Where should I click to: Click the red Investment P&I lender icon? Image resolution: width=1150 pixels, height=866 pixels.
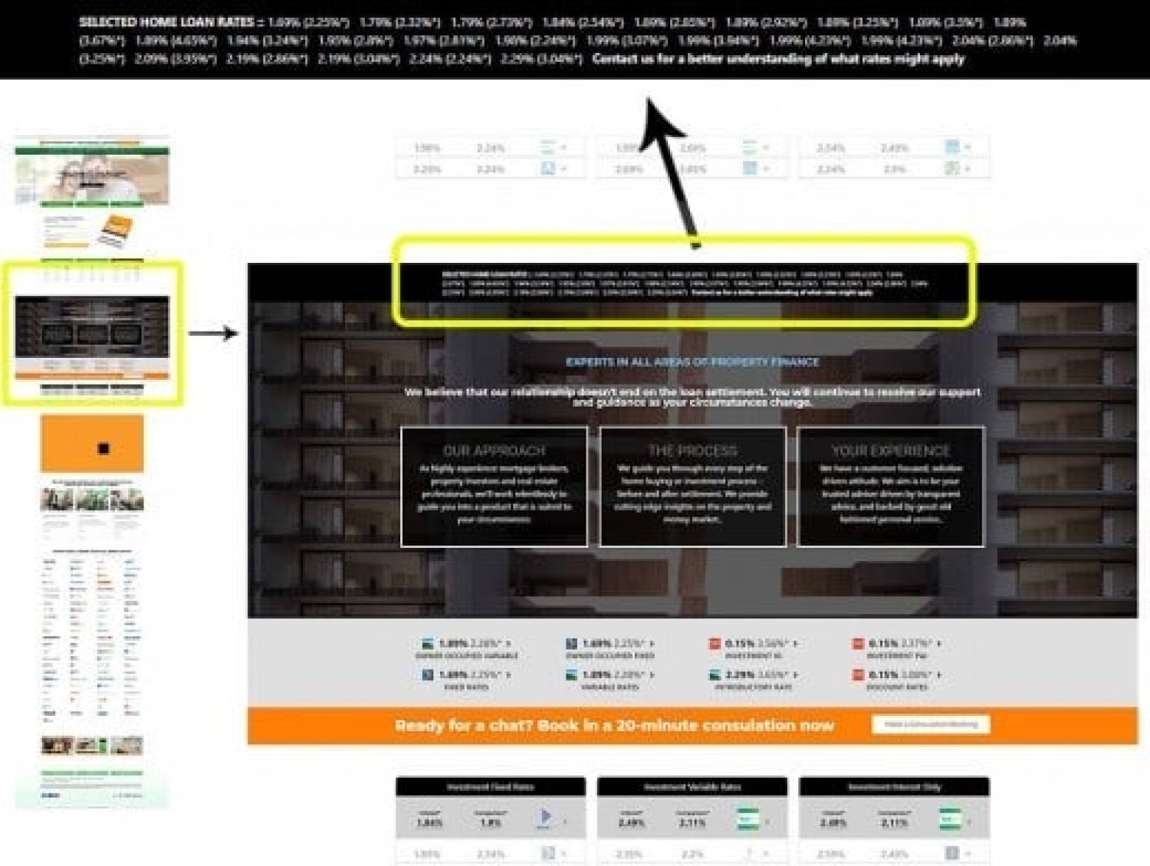858,644
